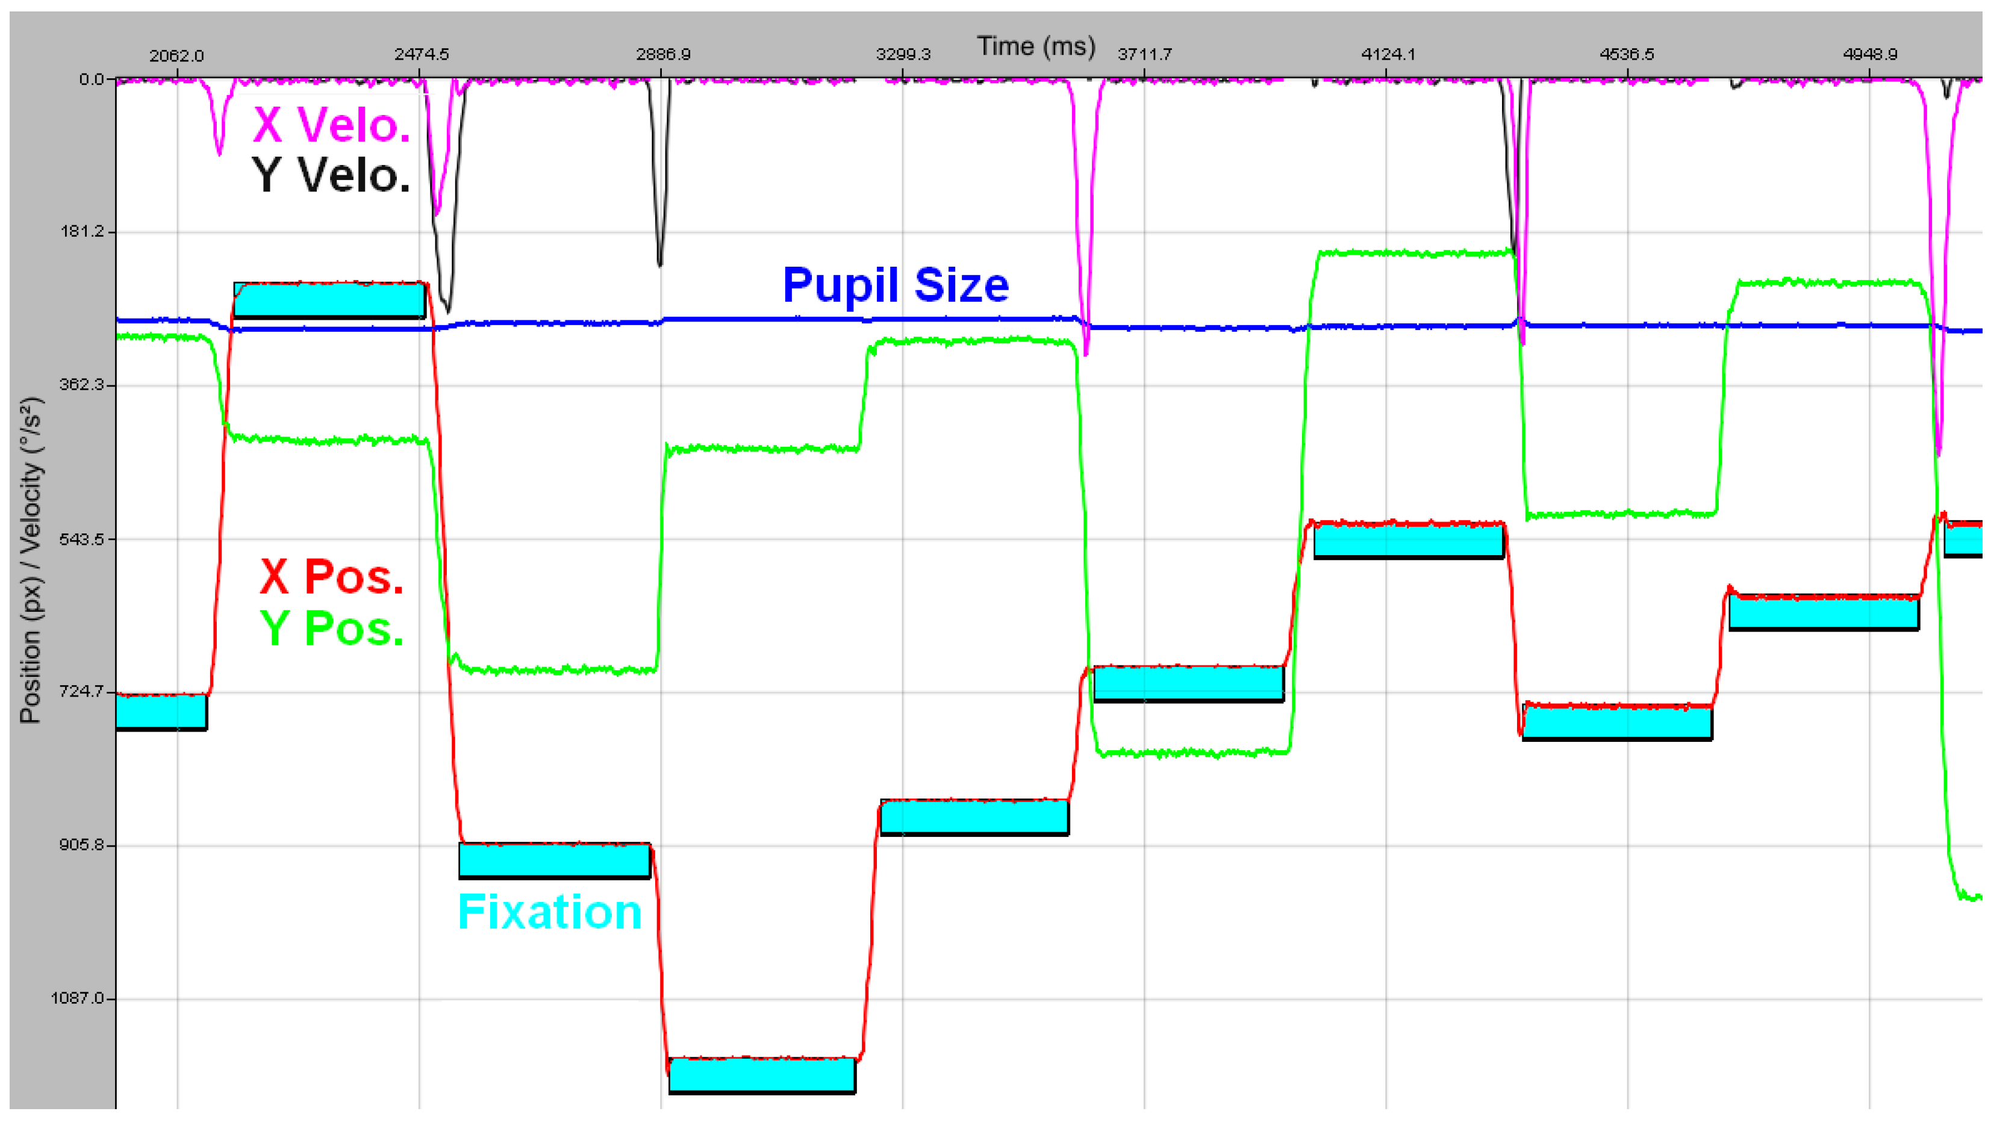Click the Y Velo. black label

[x=331, y=176]
